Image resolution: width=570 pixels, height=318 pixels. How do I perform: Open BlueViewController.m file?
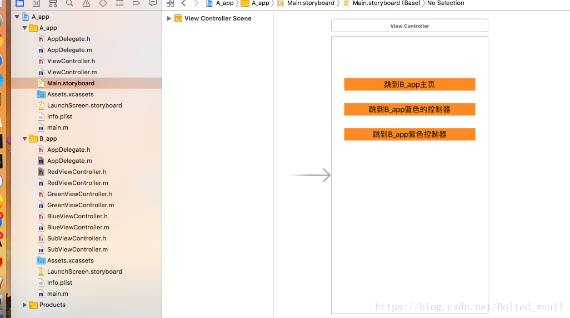[x=78, y=227]
